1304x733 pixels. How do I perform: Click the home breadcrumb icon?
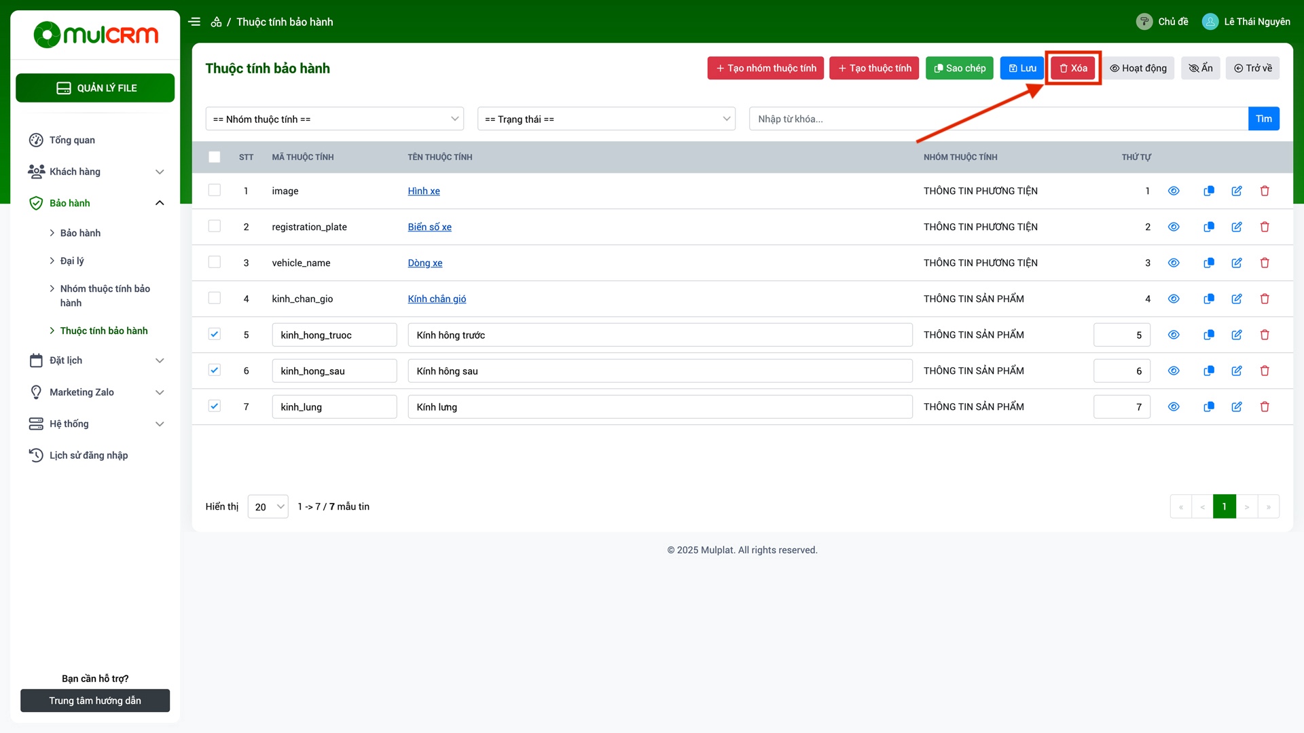[x=216, y=22]
